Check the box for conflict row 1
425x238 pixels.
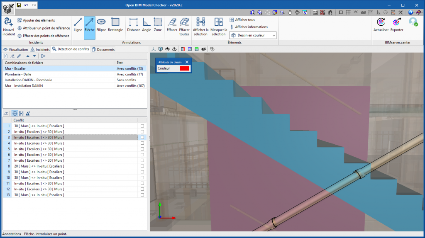coord(142,126)
